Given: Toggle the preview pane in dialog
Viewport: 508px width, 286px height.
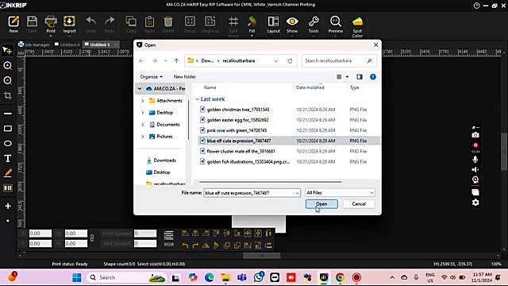Looking at the screenshot, I should [x=360, y=77].
